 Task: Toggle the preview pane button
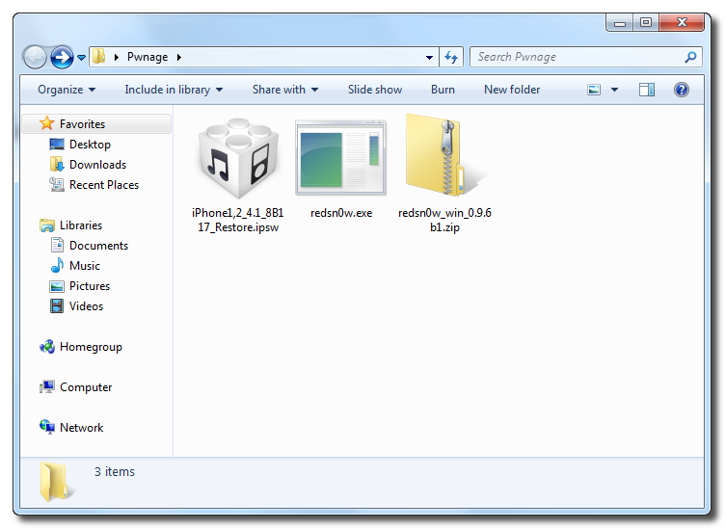click(646, 90)
